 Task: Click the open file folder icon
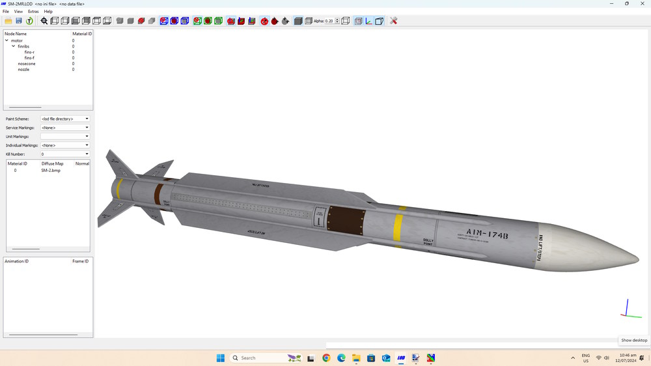tap(8, 21)
